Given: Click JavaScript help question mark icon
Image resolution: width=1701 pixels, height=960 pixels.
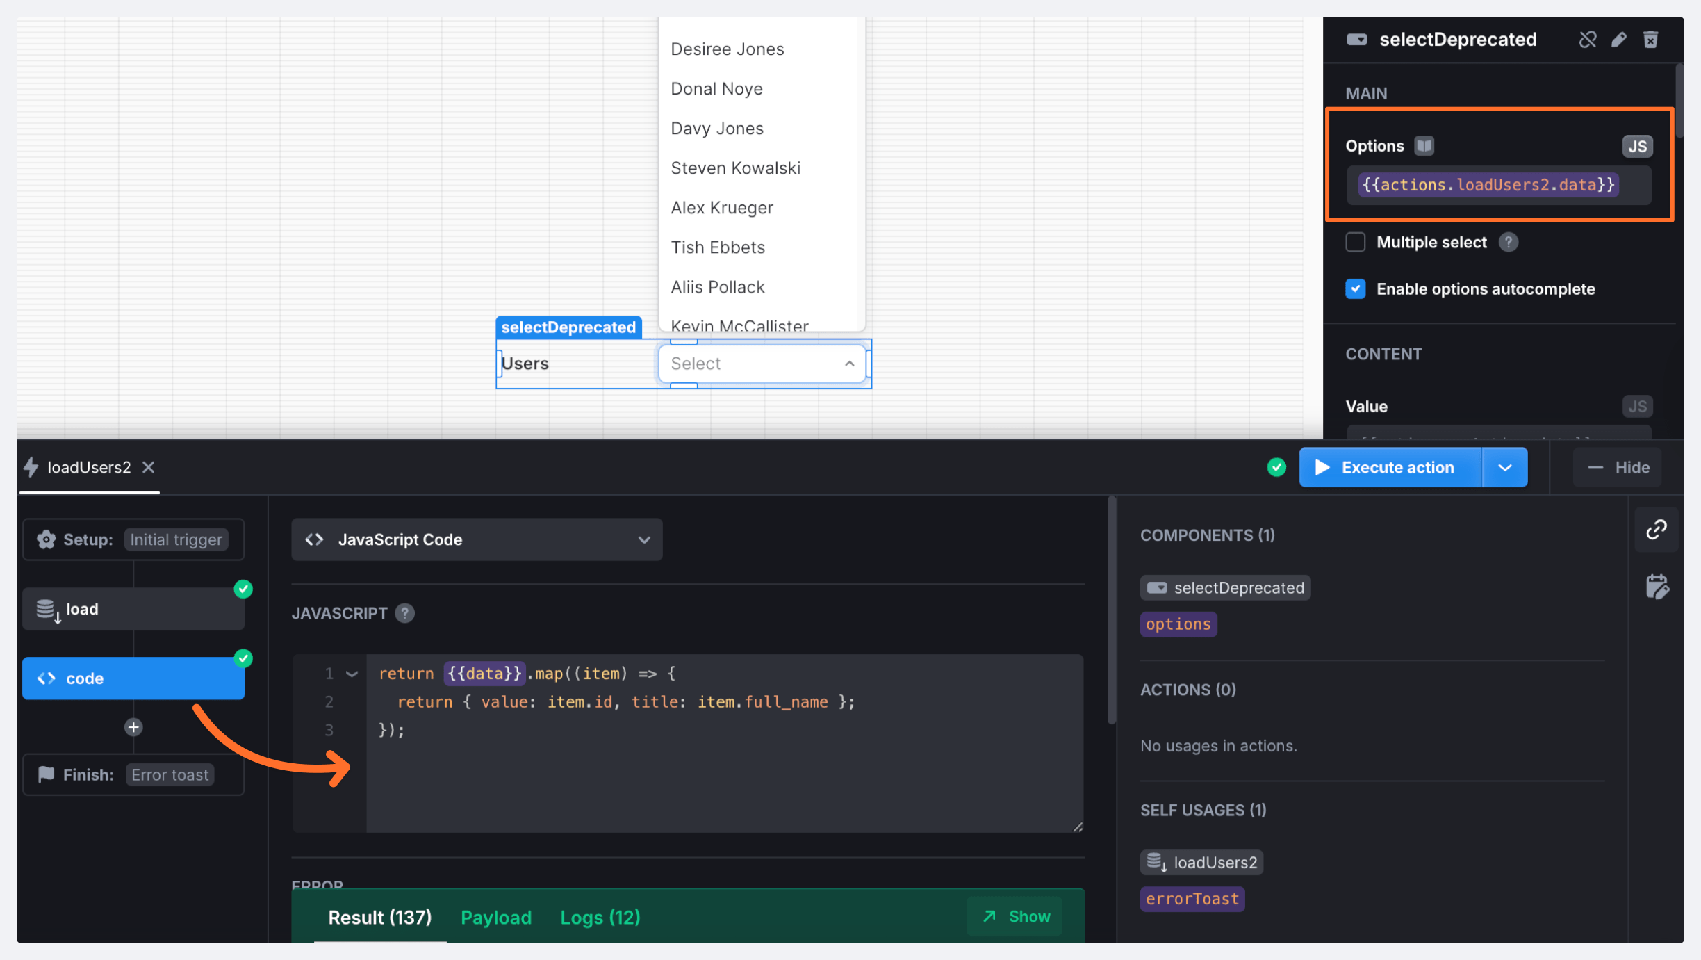Looking at the screenshot, I should pos(404,613).
